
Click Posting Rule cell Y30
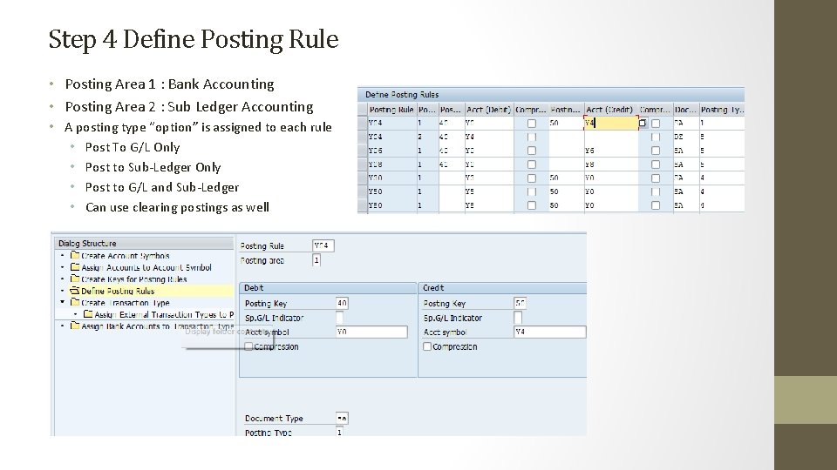(391, 178)
